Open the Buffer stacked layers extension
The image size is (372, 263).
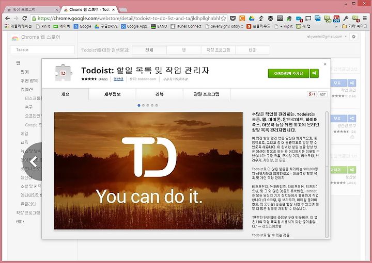click(x=270, y=18)
